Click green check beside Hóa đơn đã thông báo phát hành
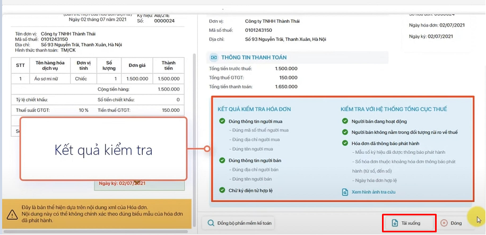Screen dimensions: 486x235 click(345, 143)
